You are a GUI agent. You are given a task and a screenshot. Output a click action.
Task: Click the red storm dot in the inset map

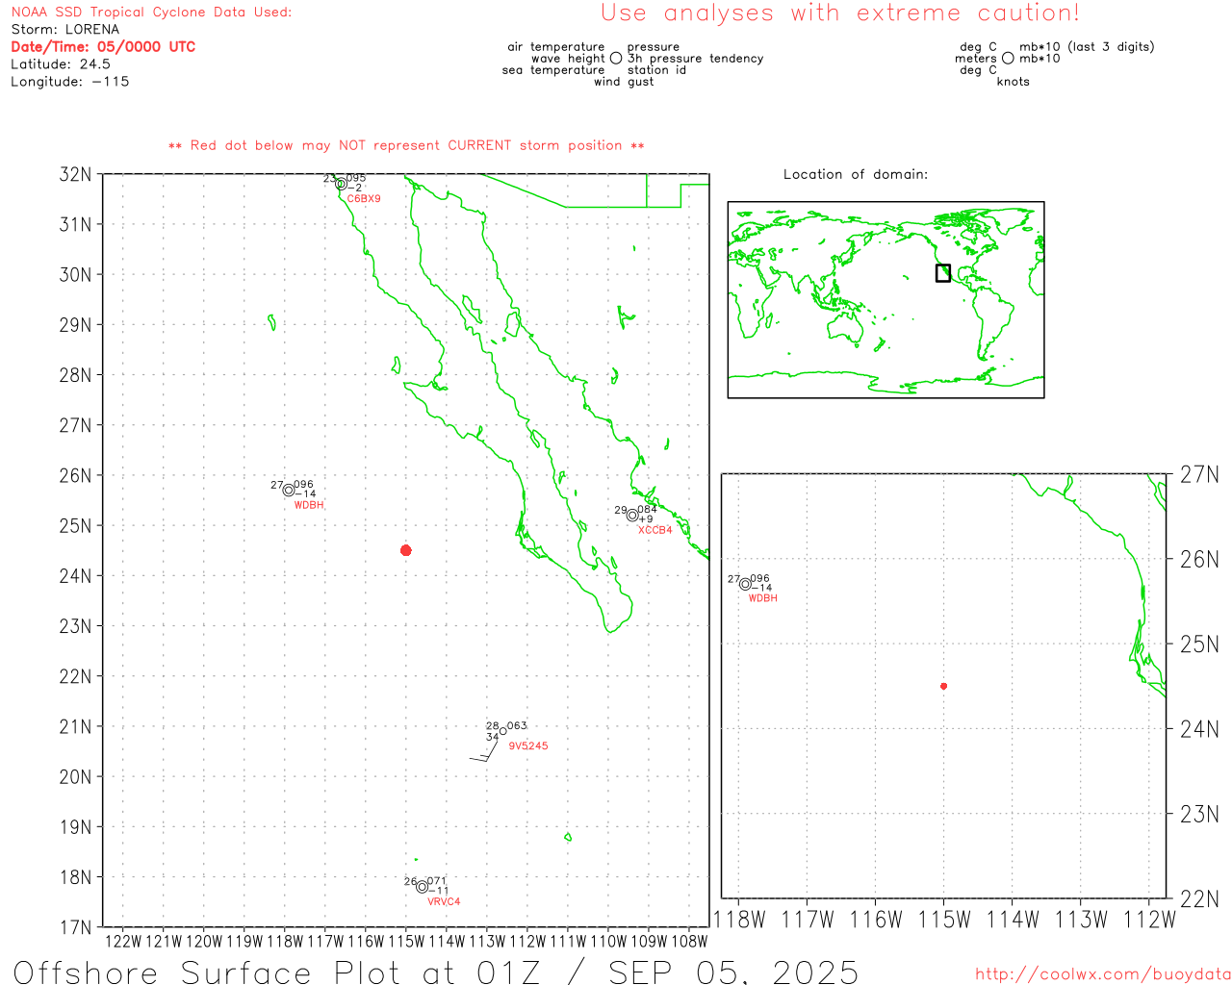tap(943, 686)
